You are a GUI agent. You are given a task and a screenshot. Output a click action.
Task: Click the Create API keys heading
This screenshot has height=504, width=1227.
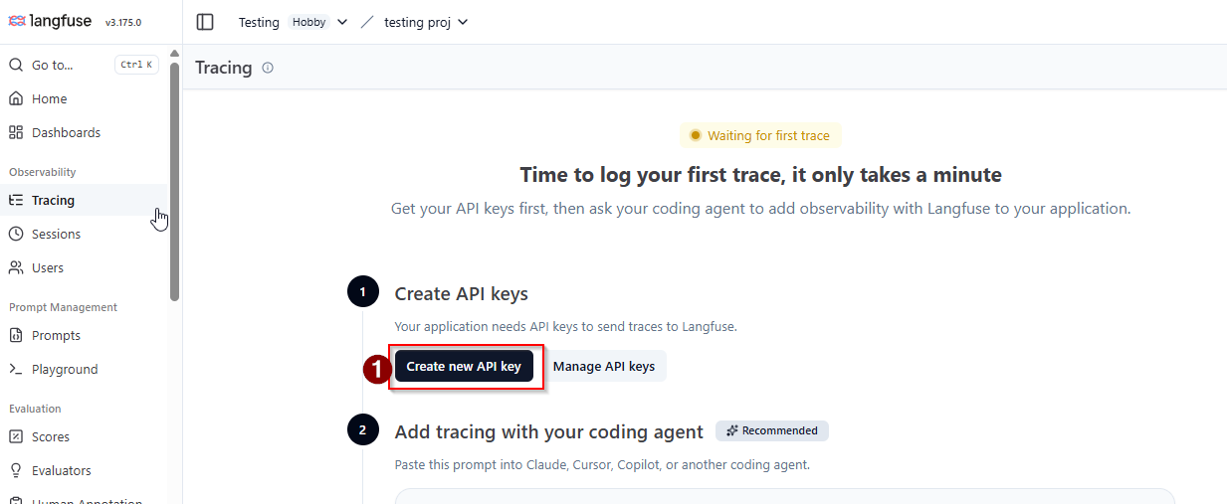(x=461, y=294)
